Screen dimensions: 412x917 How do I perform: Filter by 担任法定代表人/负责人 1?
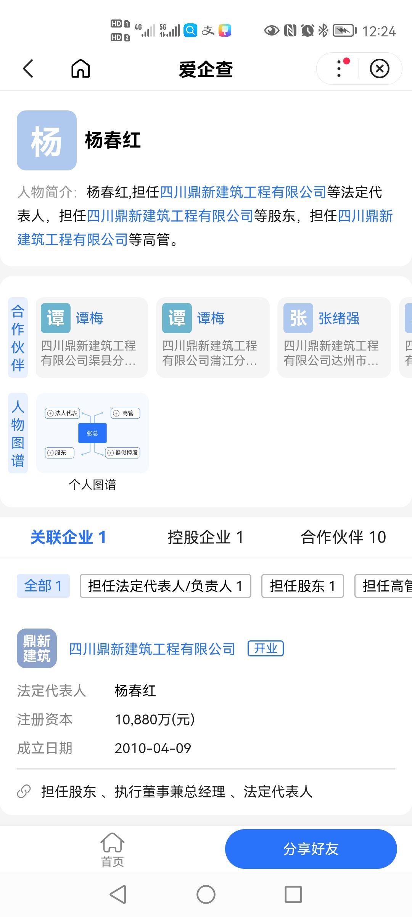point(165,586)
